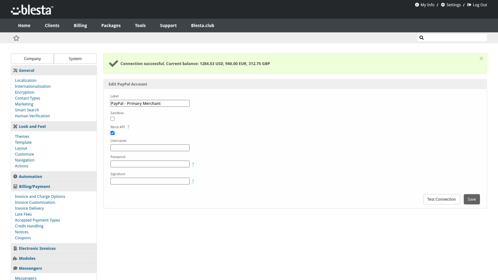The height and width of the screenshot is (280, 498).
Task: Open the Customize link
Action: [x=24, y=154]
